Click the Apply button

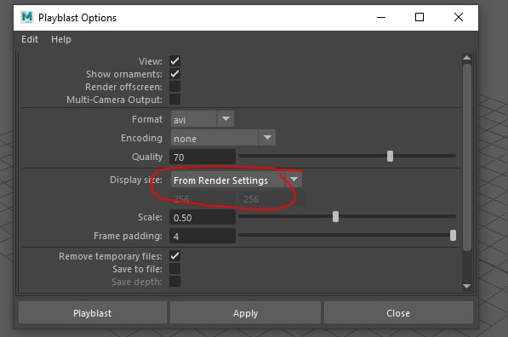pos(246,313)
